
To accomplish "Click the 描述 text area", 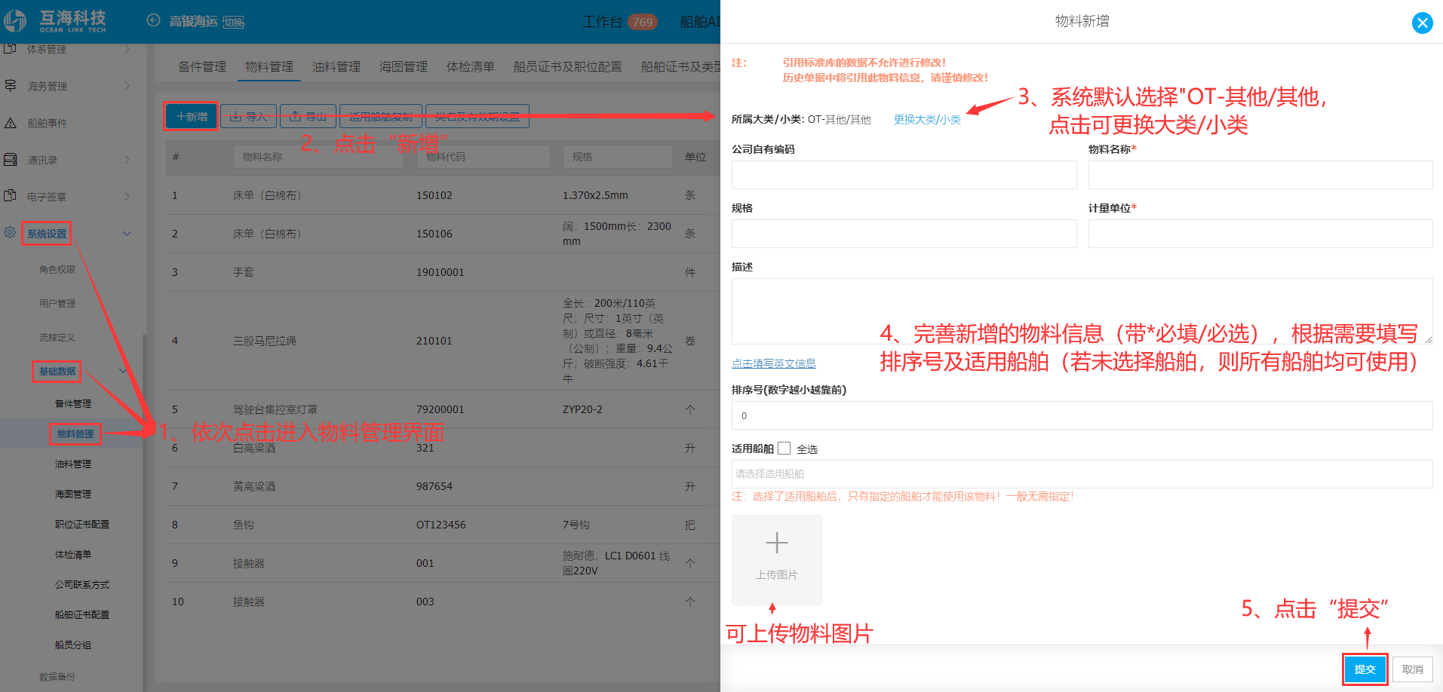I will pyautogui.click(x=1082, y=311).
